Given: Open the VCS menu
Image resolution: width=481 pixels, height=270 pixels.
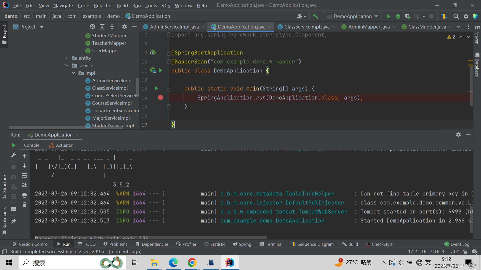Looking at the screenshot, I should pos(166,5).
